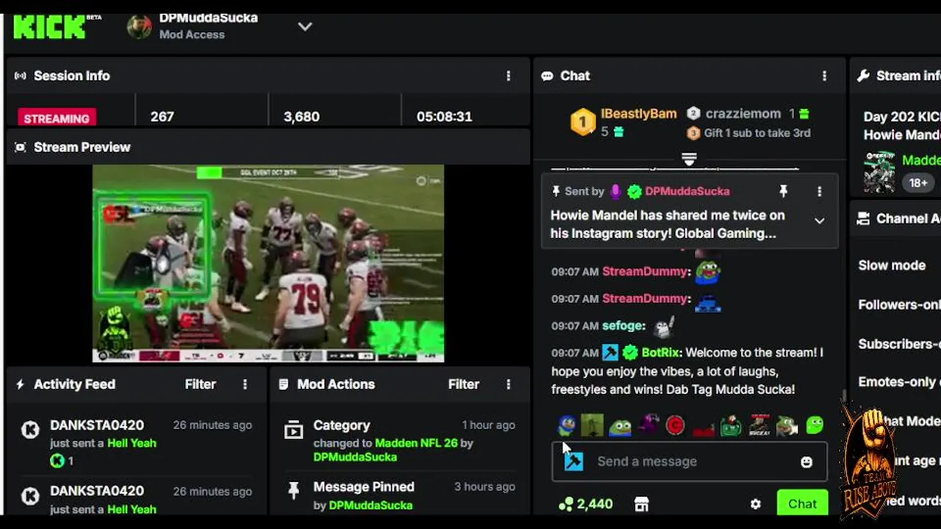This screenshot has width=941, height=529.
Task: Click the stream category thumbnail in Stream info
Action: tap(879, 172)
